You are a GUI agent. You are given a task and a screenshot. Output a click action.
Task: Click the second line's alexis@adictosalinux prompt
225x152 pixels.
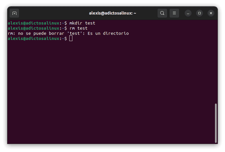pyautogui.click(x=33, y=28)
